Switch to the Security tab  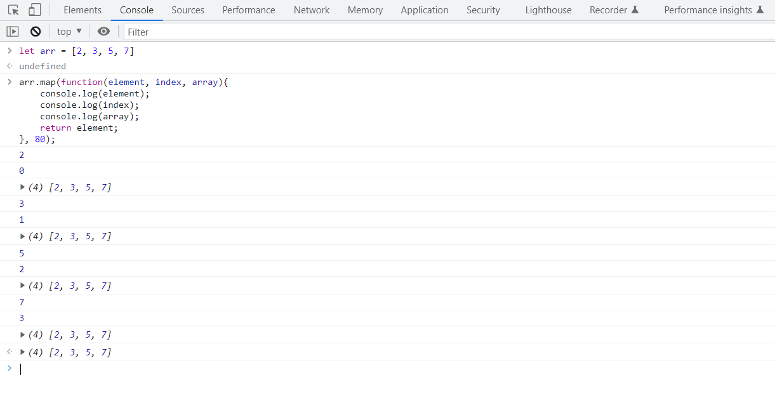coord(483,10)
